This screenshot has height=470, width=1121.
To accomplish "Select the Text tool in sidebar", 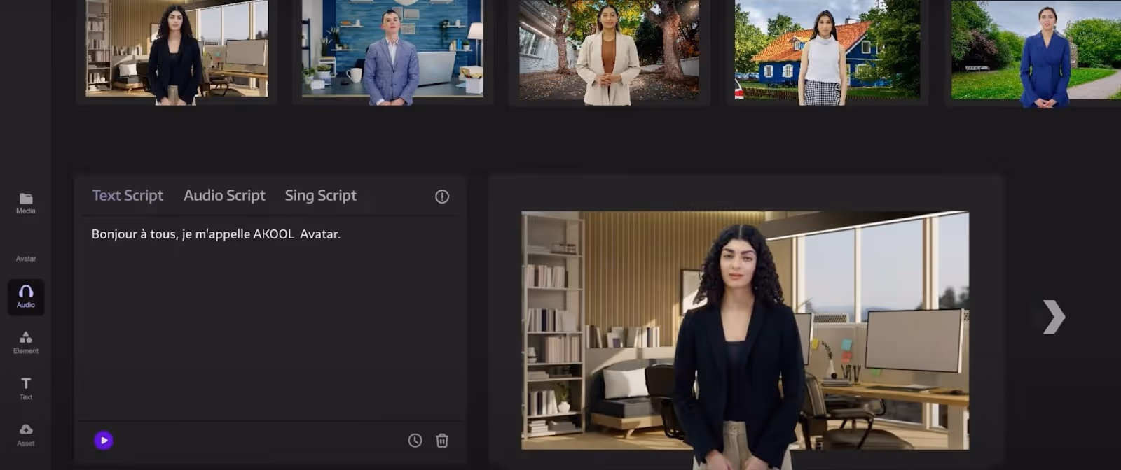I will 26,389.
